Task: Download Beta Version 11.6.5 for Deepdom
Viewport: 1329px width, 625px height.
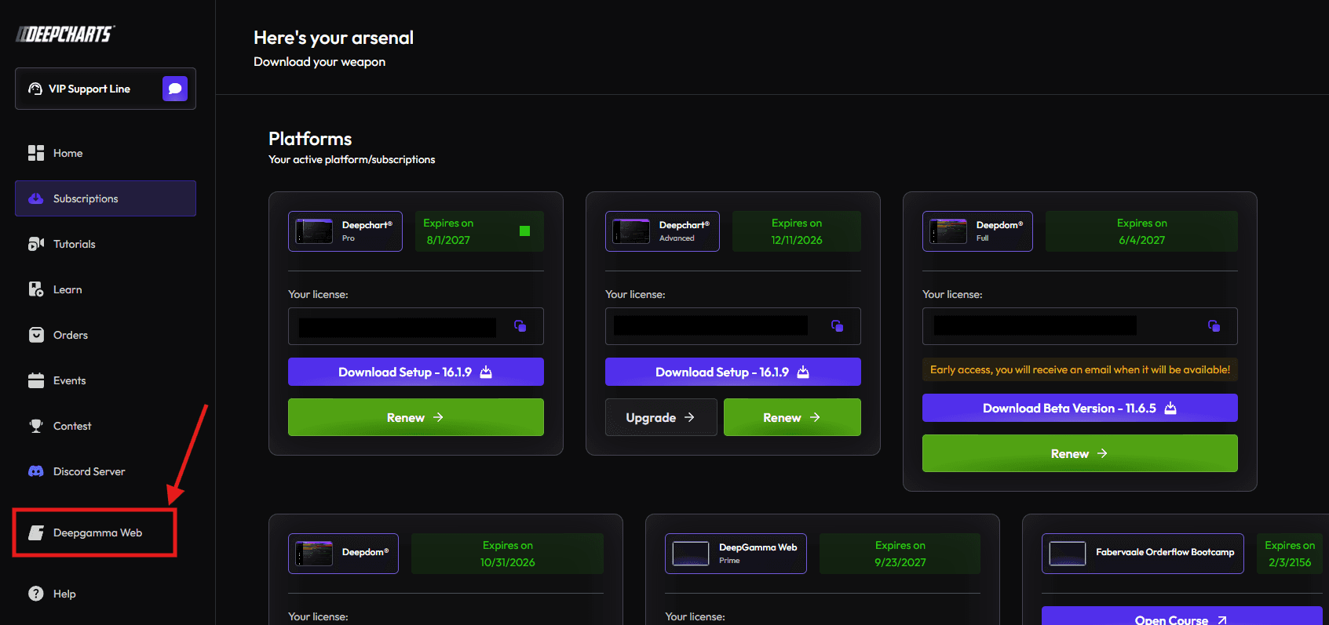Action: 1080,408
